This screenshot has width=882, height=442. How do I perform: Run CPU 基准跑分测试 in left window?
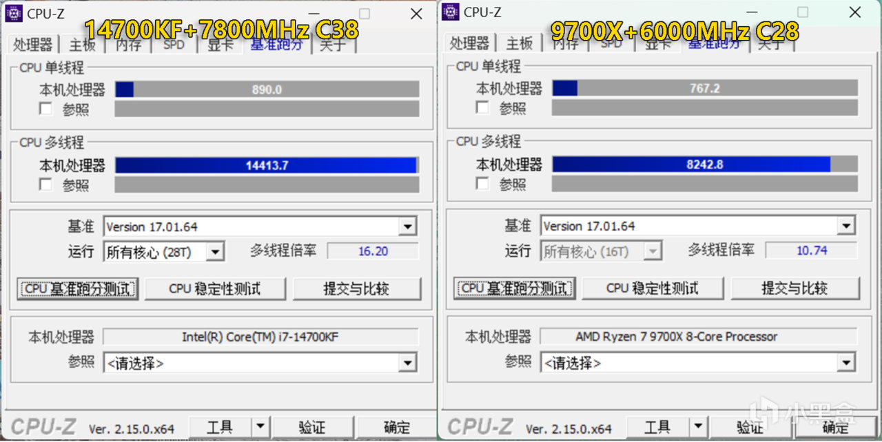pyautogui.click(x=77, y=288)
